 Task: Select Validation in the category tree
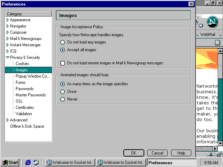tap(24, 114)
